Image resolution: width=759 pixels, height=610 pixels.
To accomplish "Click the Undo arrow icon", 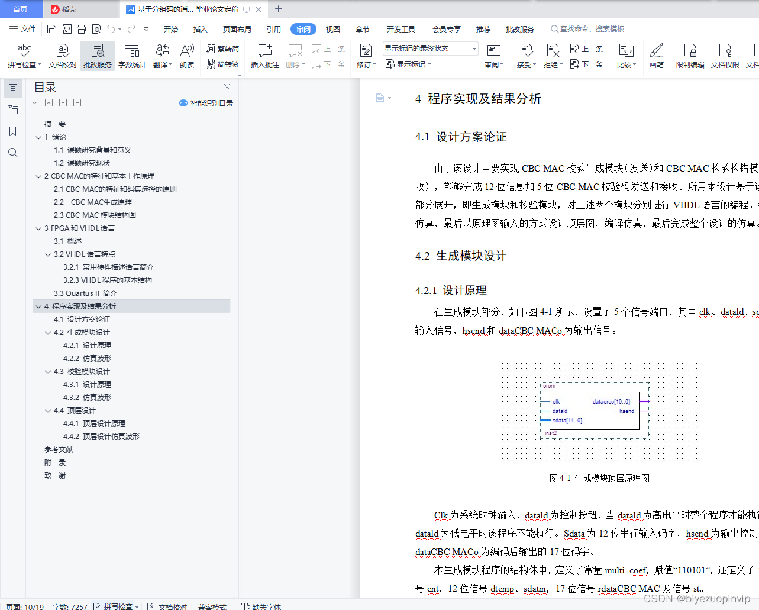I will coord(112,29).
